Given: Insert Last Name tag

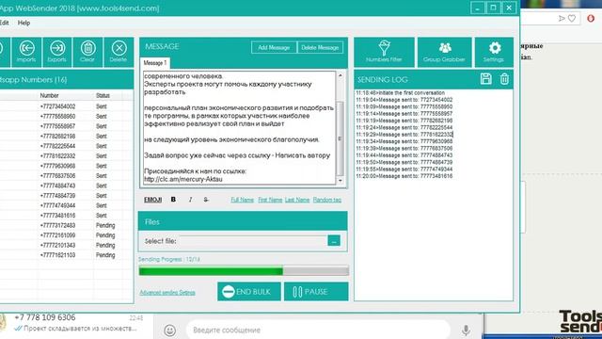Looking at the screenshot, I should pyautogui.click(x=297, y=200).
